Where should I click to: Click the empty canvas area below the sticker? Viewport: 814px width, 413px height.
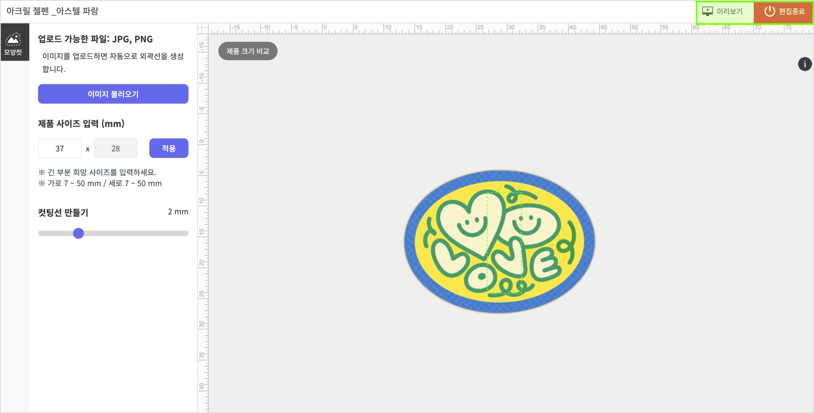pos(499,362)
